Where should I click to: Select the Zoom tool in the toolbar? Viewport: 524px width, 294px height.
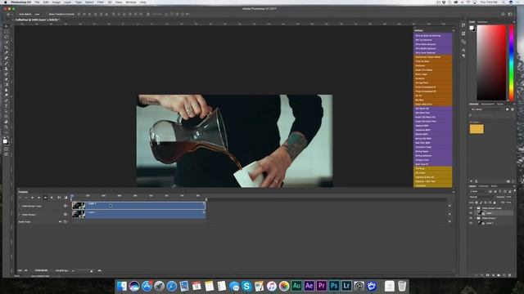tap(7, 127)
